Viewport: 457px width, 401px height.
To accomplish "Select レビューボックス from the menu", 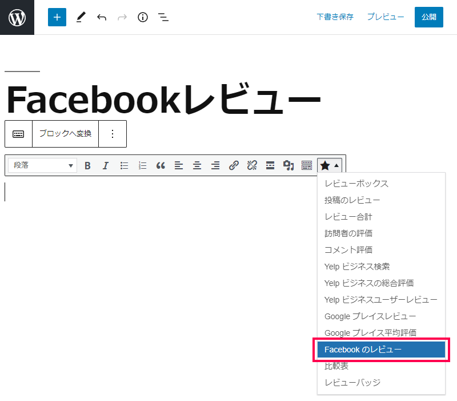I will pos(381,184).
